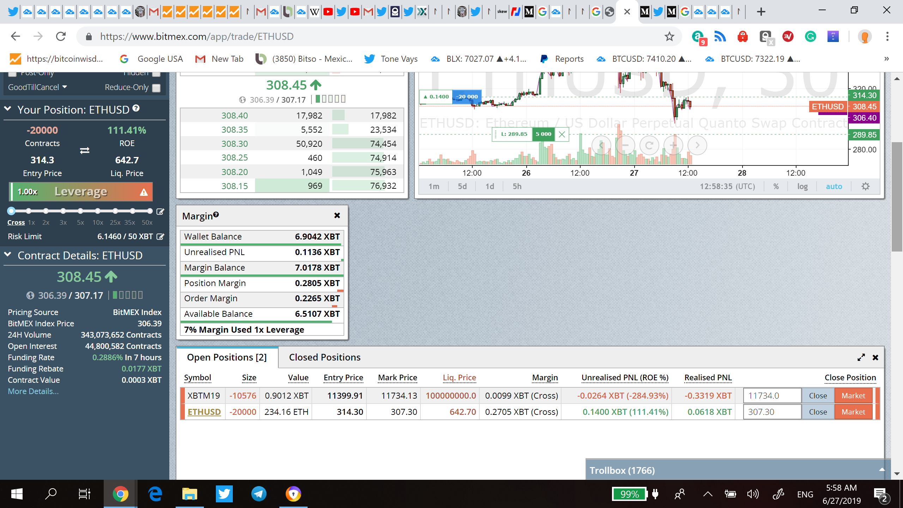Open the Windows notification center
This screenshot has width=903, height=508.
(881, 494)
